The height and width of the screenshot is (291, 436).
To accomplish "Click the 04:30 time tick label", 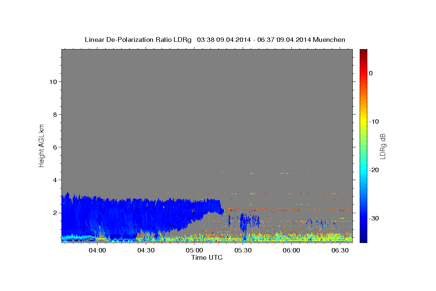I will (146, 250).
